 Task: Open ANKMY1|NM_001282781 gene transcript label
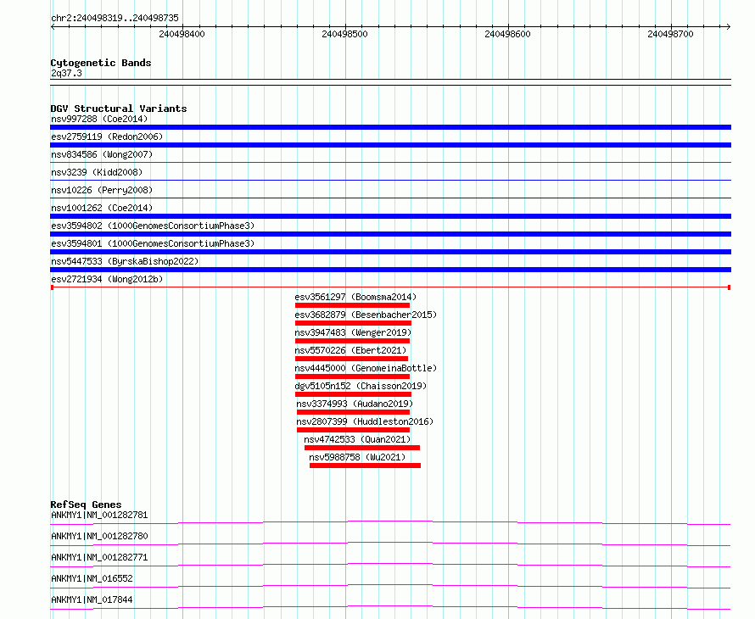pyautogui.click(x=99, y=515)
